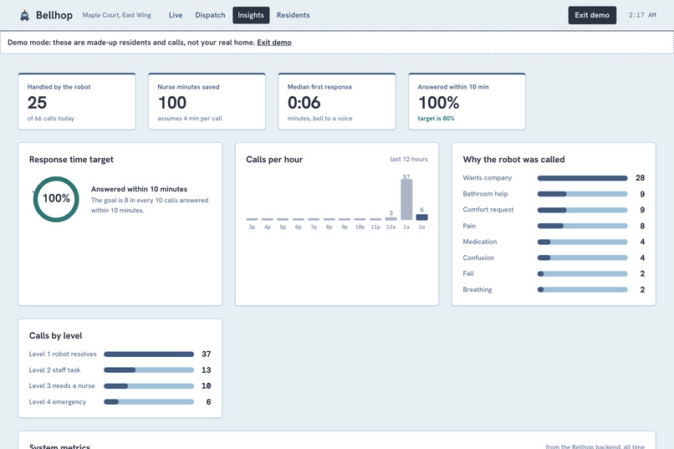Click the 2a bar in Calls per hour
This screenshot has height=449, width=674.
tap(421, 217)
